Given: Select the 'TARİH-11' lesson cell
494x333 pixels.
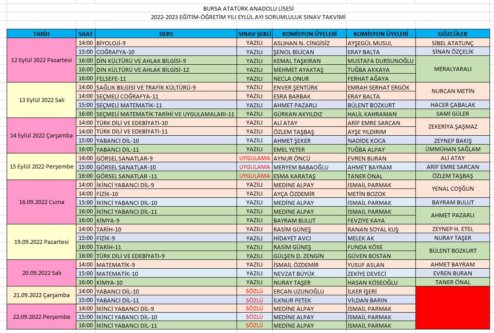Looking at the screenshot, I should coord(166,247).
